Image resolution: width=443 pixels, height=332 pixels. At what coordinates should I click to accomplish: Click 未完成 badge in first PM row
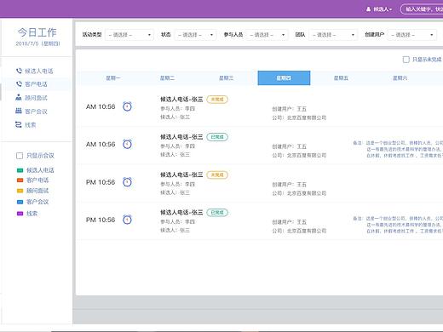point(217,175)
